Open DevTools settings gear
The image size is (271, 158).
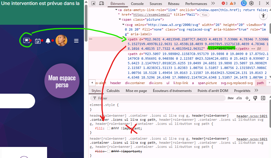251,3
